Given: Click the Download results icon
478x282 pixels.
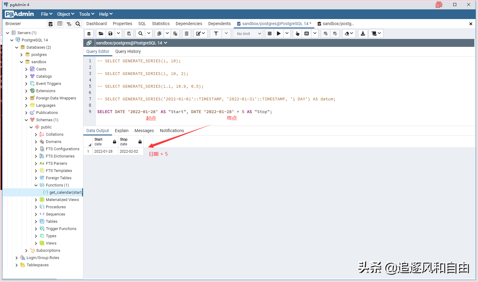Looking at the screenshot, I should 363,34.
